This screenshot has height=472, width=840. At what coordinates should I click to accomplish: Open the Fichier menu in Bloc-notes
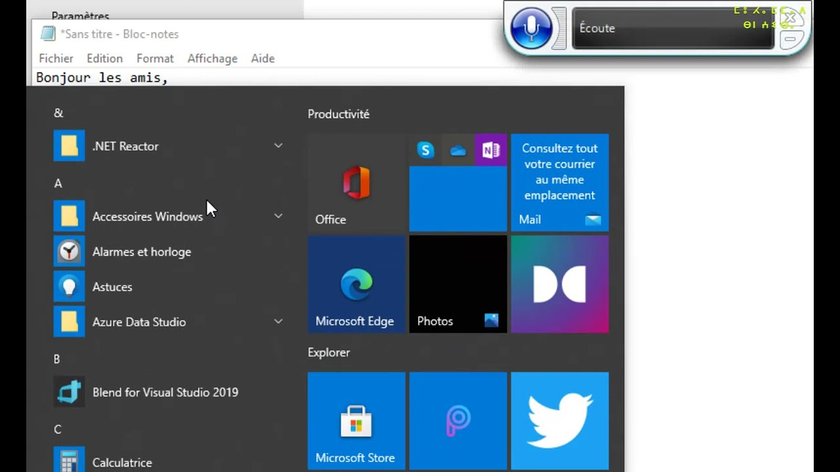click(x=56, y=58)
